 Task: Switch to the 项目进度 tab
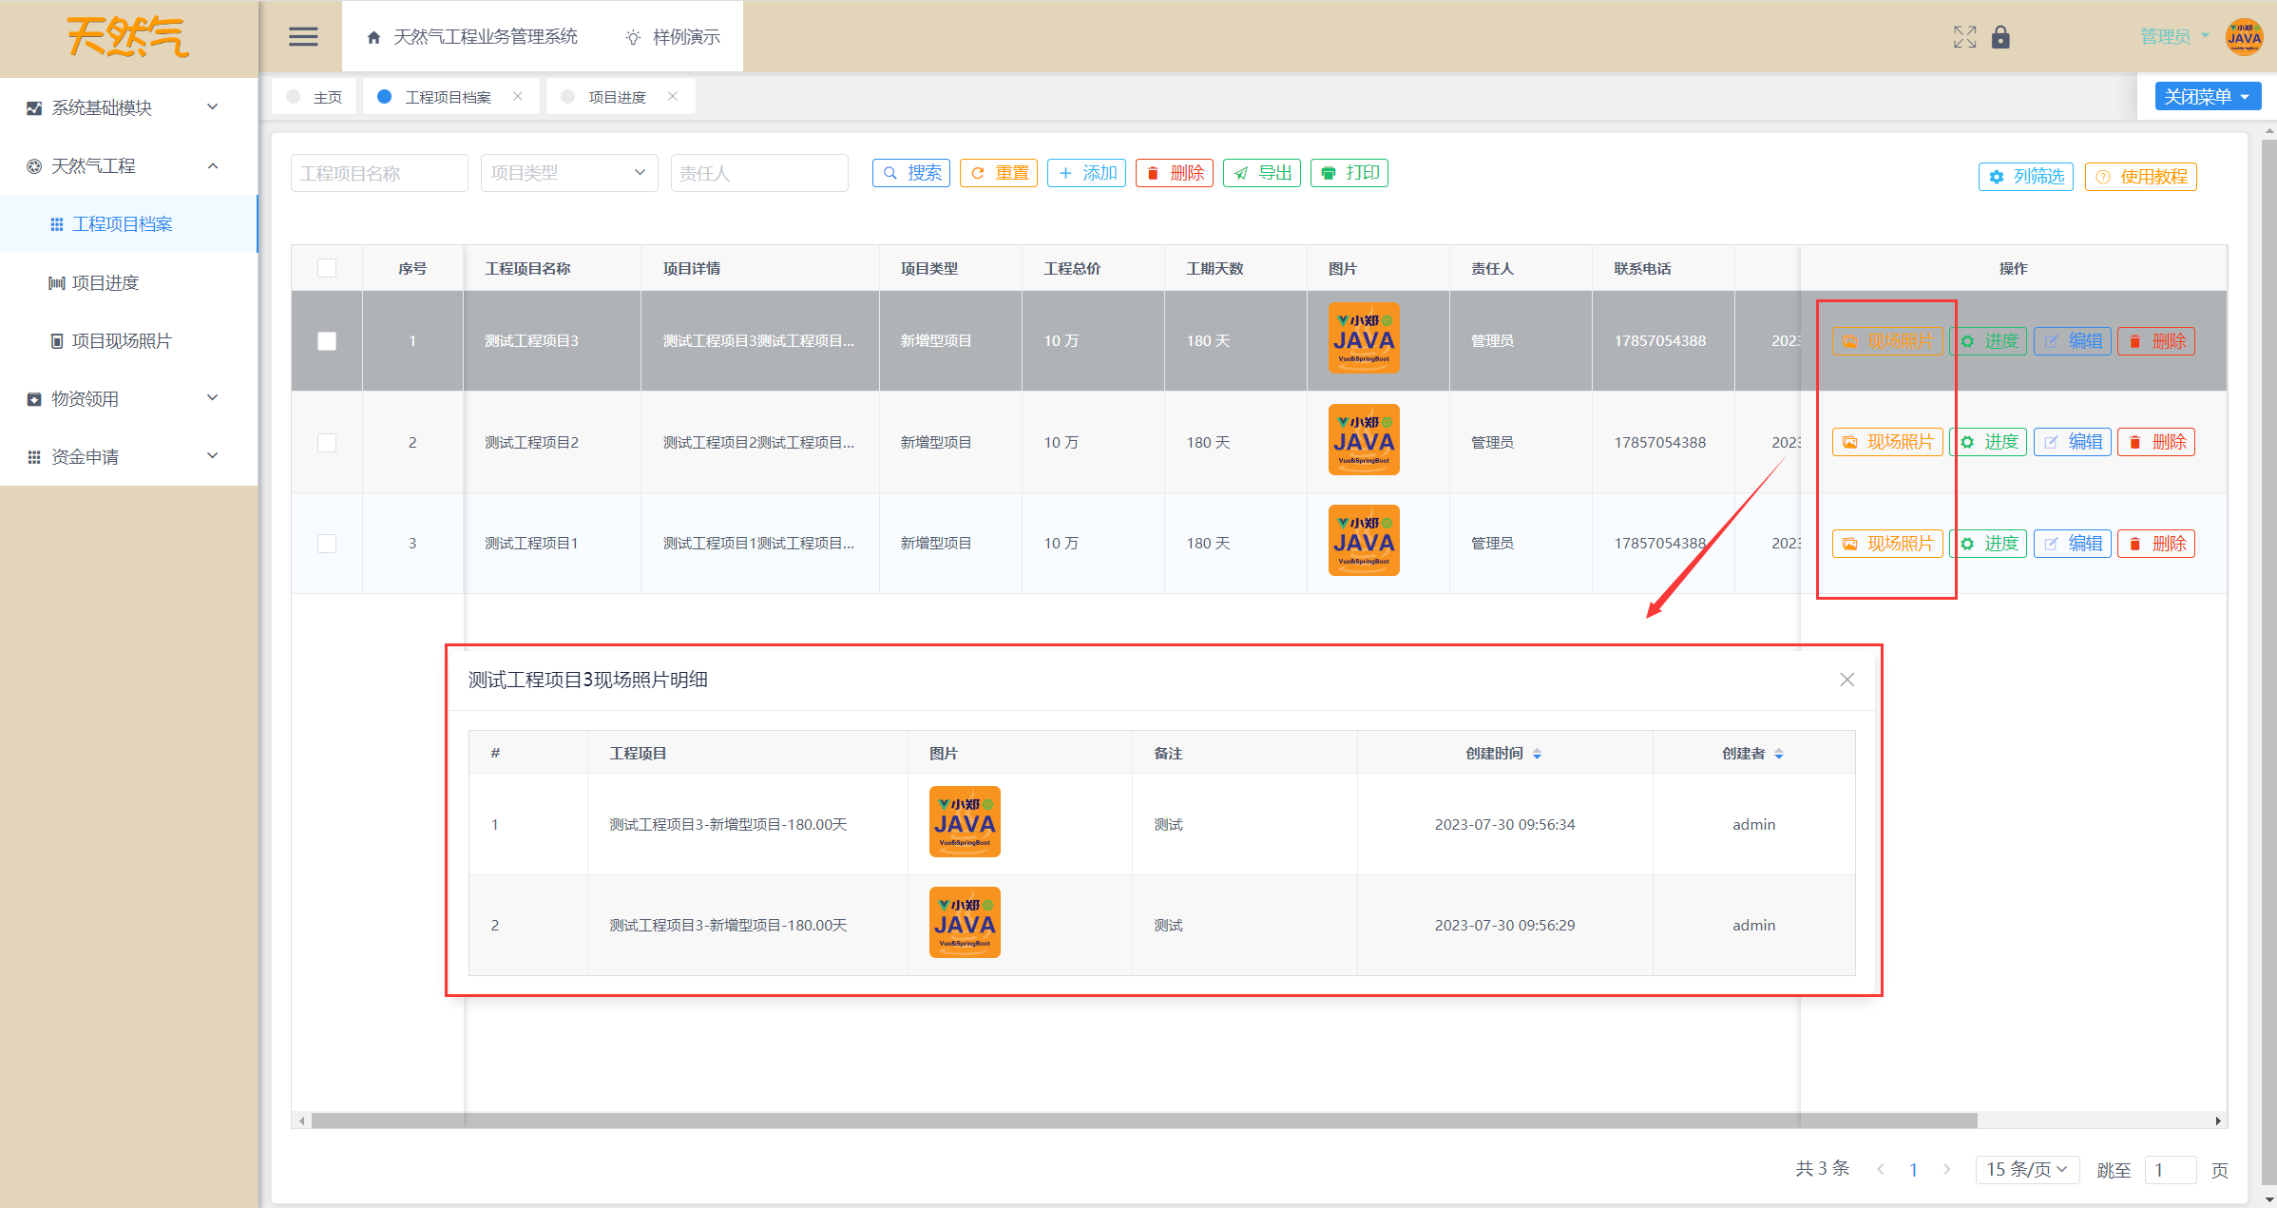(616, 97)
